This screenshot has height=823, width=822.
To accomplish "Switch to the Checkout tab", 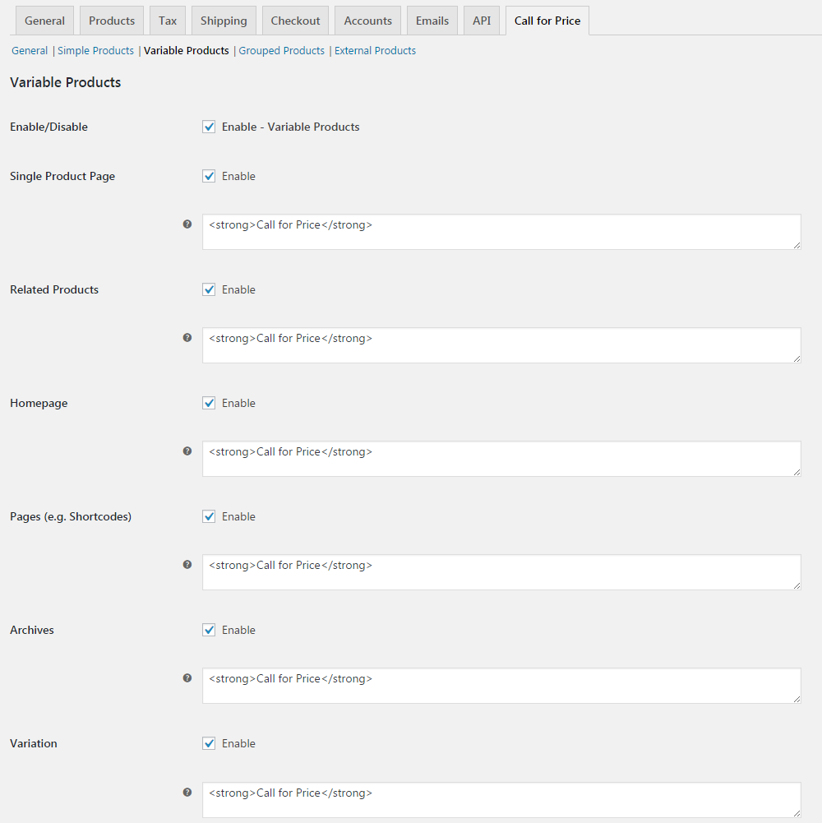I will pos(295,21).
